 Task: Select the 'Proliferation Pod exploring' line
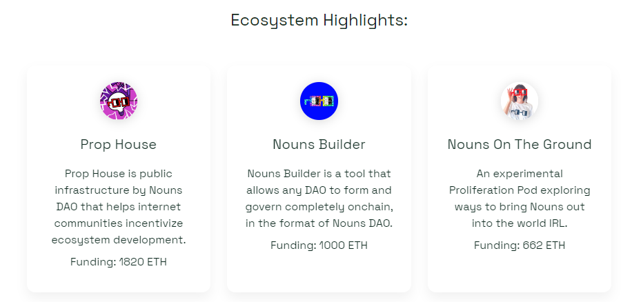pos(520,190)
